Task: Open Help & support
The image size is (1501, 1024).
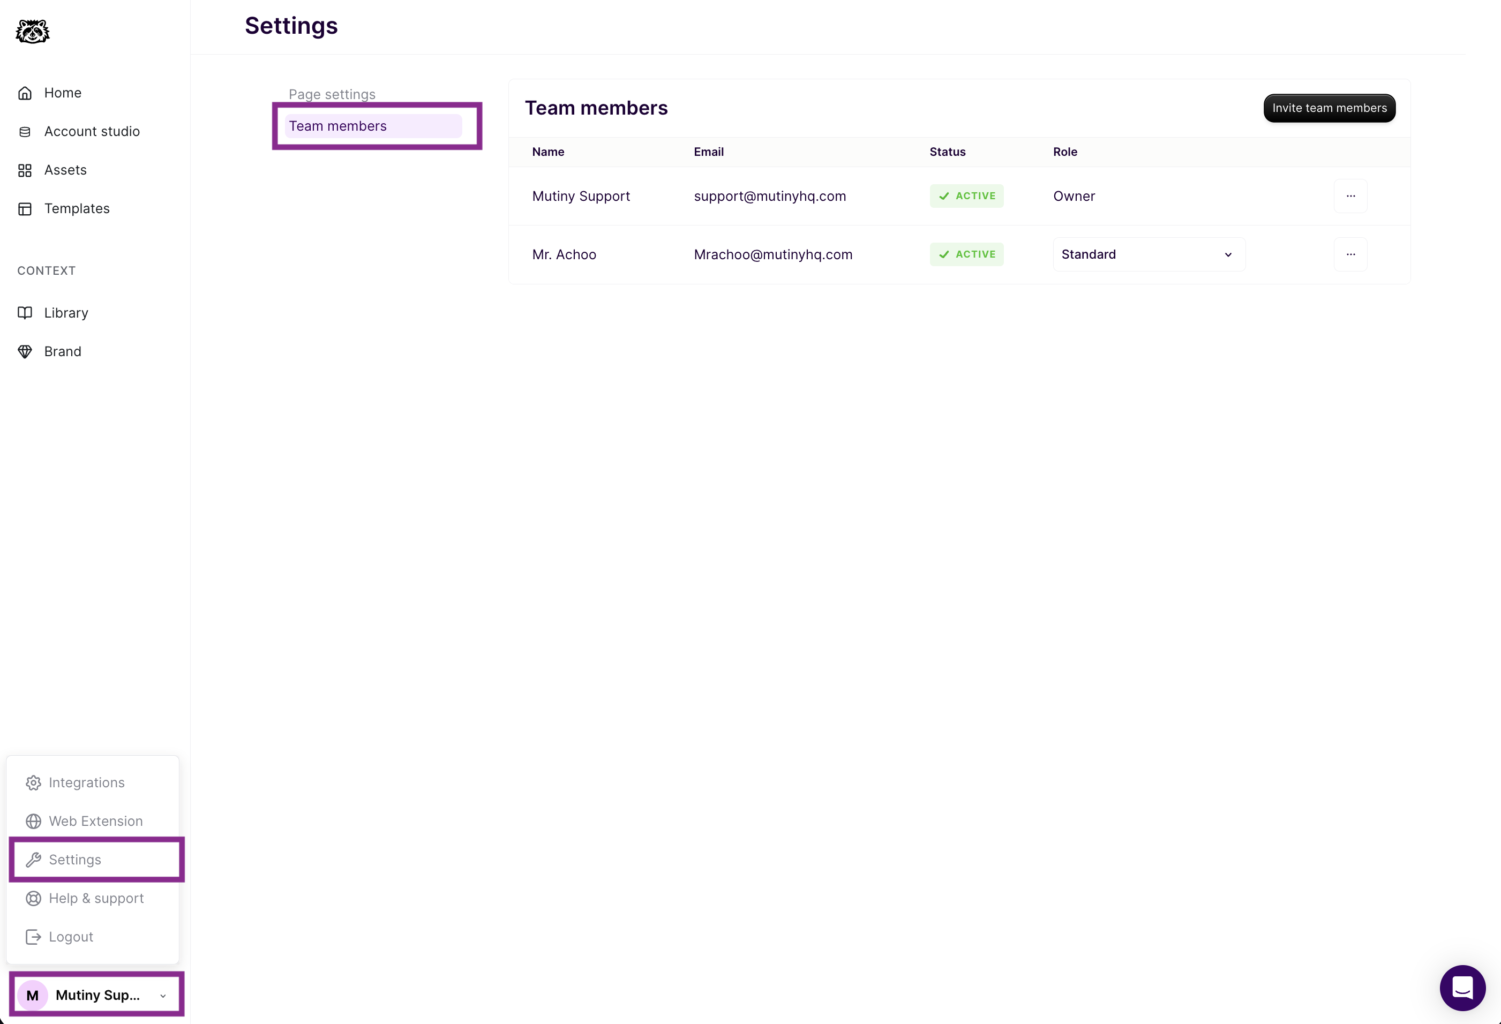Action: click(95, 898)
